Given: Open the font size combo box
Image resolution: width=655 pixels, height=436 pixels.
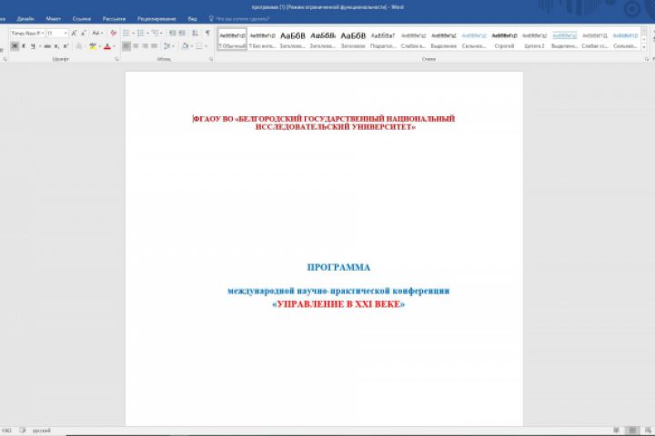Looking at the screenshot, I should (57, 33).
